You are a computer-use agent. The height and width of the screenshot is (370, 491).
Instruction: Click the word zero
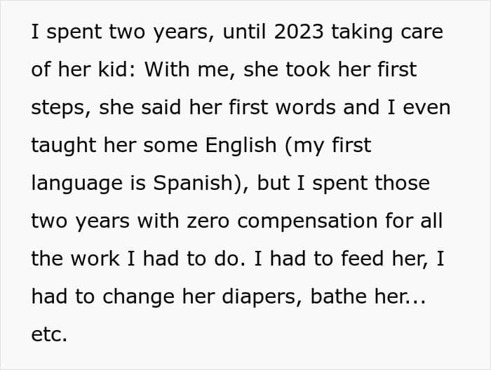(208, 221)
